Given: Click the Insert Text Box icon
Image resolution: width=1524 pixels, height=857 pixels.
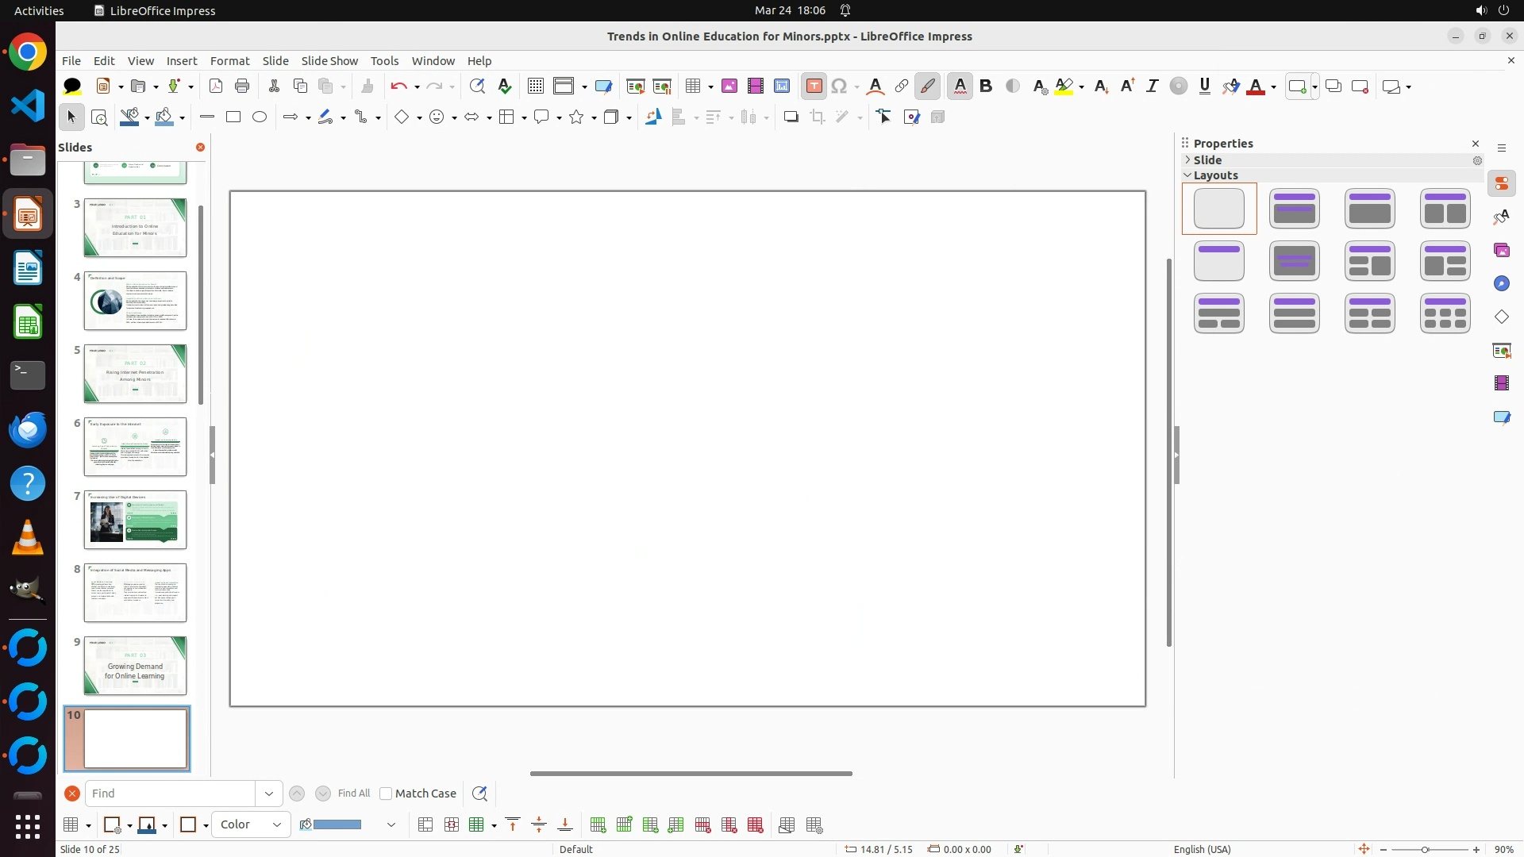Looking at the screenshot, I should click(x=814, y=86).
